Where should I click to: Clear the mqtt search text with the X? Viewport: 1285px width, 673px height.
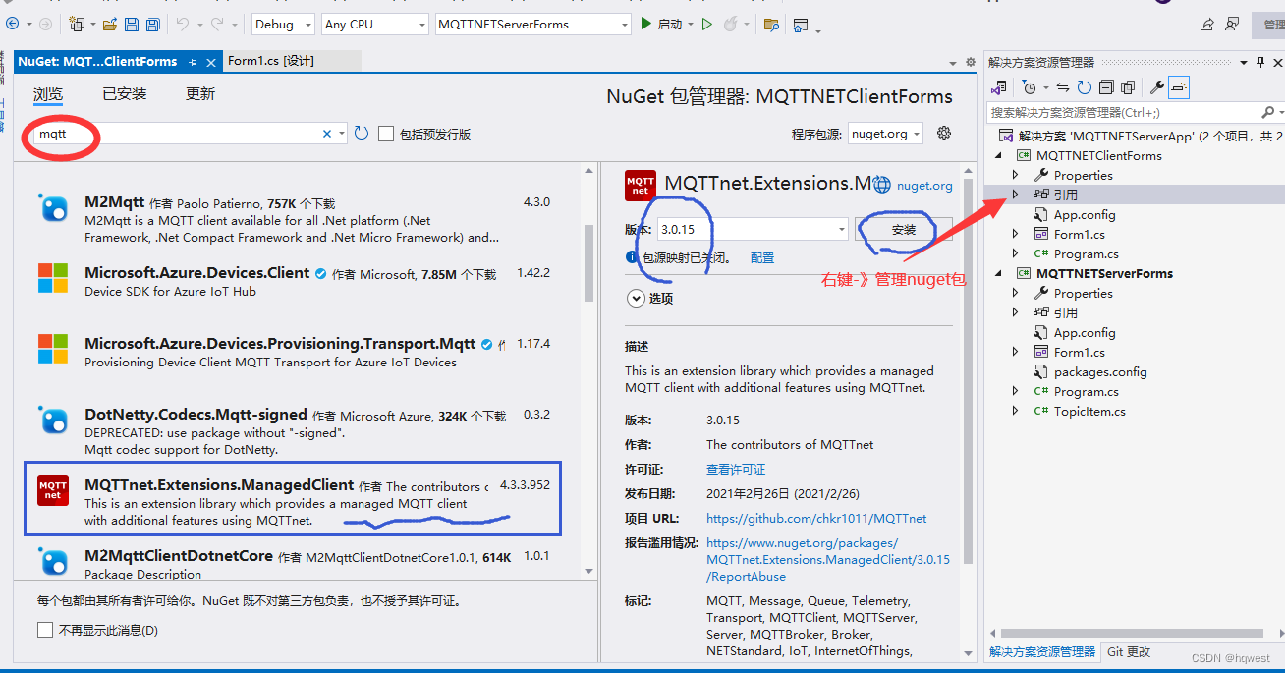tap(327, 134)
